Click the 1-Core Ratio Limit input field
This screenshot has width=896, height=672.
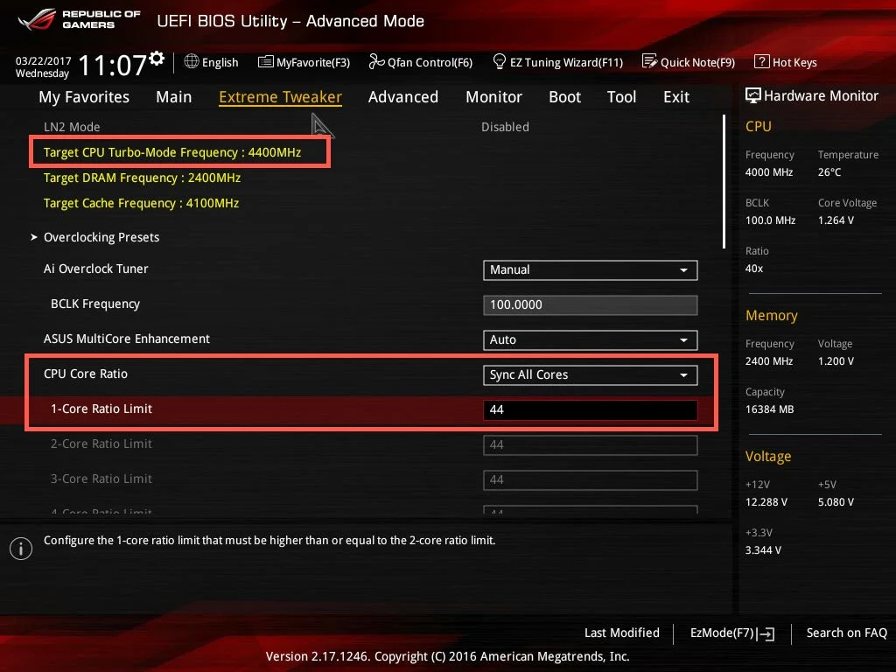[590, 409]
